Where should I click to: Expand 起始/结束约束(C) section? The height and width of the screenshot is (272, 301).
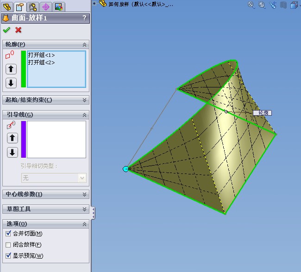tap(84, 100)
